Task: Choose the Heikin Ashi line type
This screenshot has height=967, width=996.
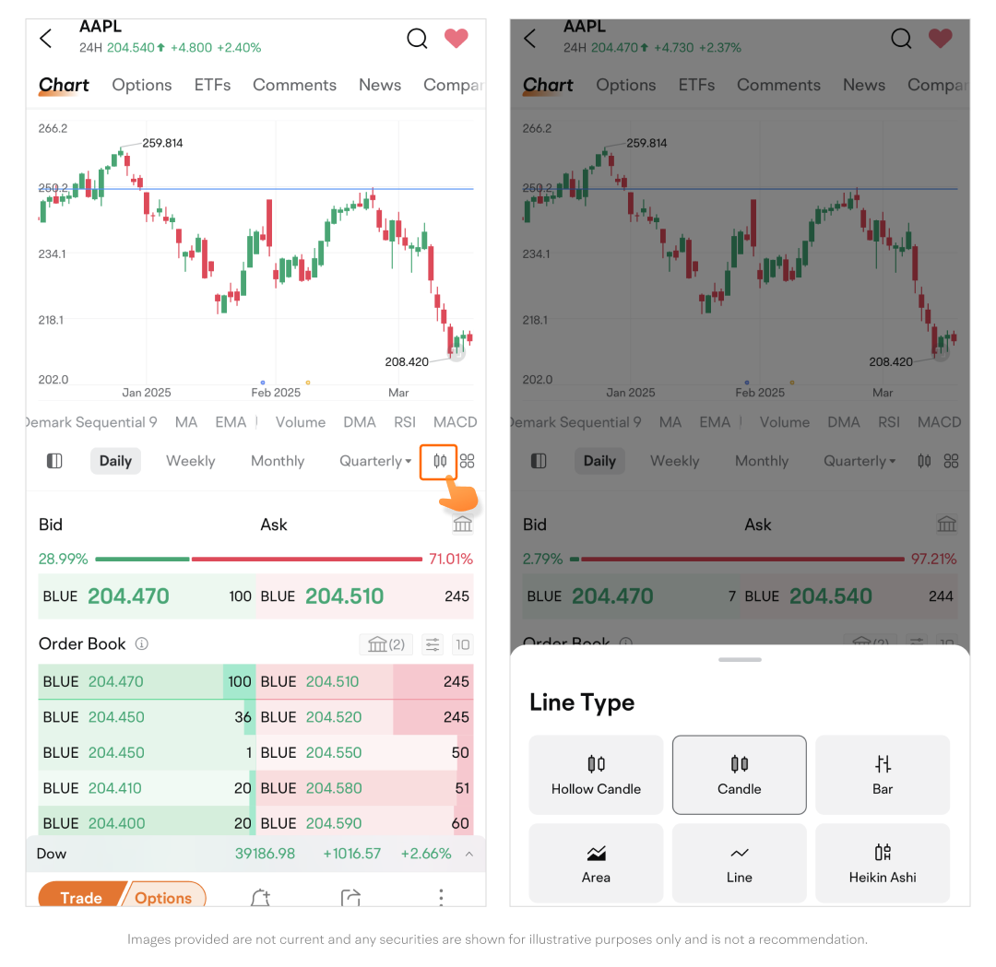Action: pos(883,863)
